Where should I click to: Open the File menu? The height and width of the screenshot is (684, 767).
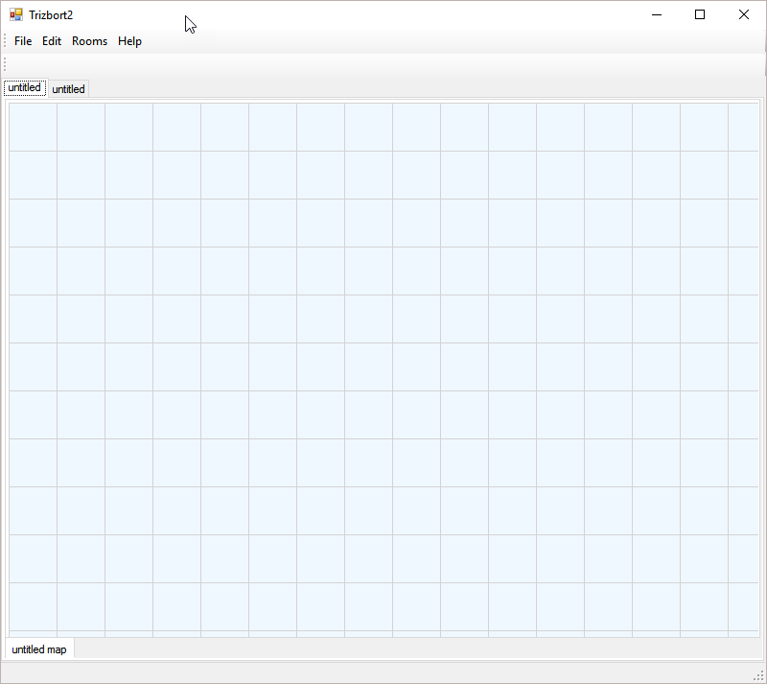(x=23, y=41)
